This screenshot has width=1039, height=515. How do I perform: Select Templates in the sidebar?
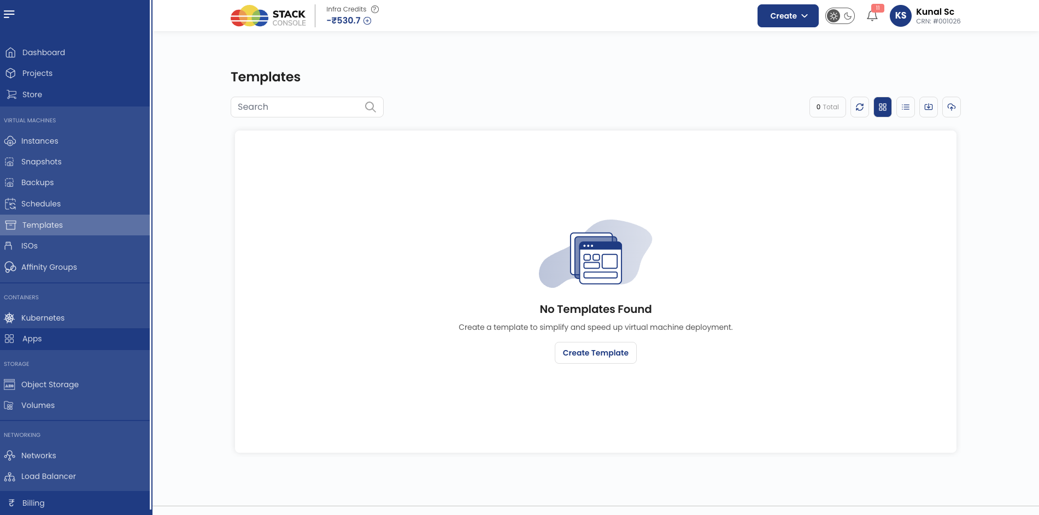point(75,225)
